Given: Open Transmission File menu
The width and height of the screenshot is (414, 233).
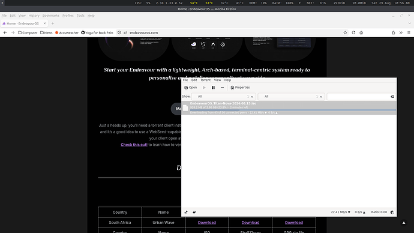Looking at the screenshot, I should click(185, 80).
